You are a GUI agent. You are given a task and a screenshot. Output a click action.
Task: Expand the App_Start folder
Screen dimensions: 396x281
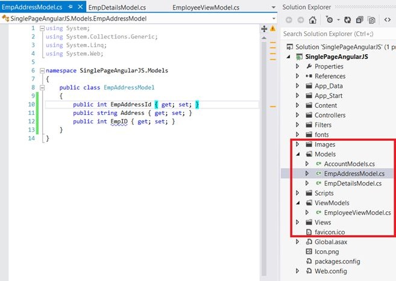[298, 96]
